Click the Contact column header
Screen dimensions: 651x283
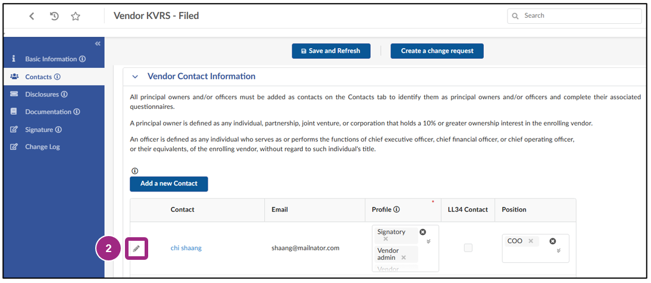coord(182,209)
